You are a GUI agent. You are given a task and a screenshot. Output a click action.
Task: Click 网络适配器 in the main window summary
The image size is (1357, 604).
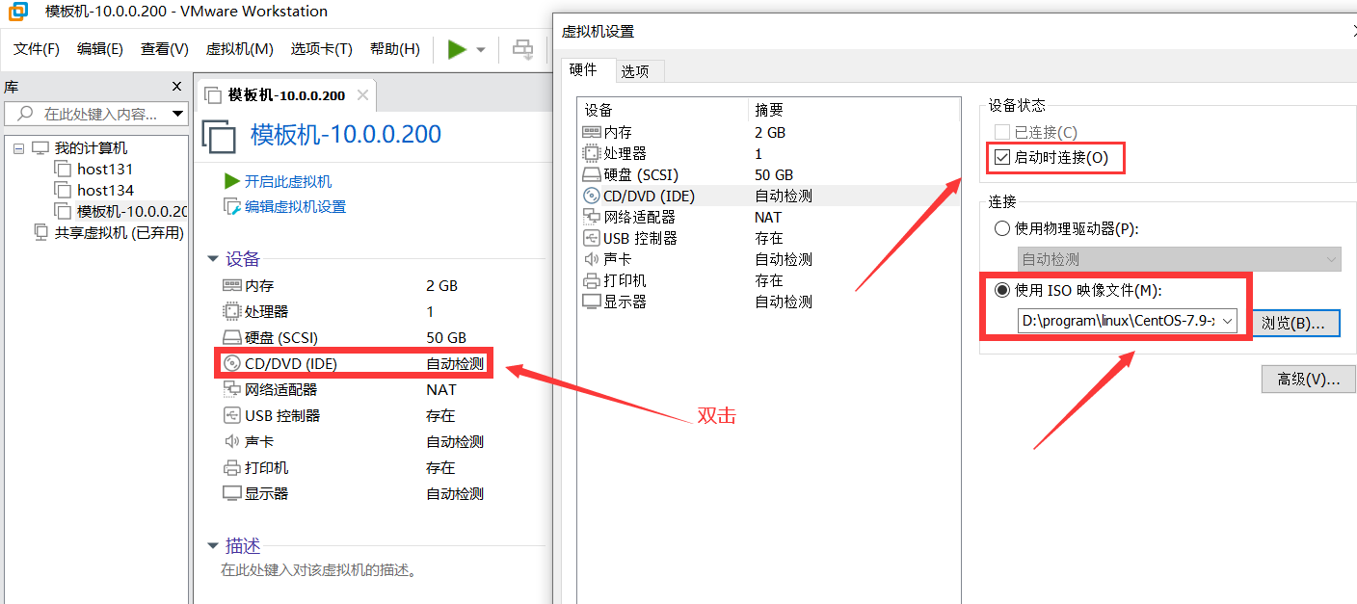(x=281, y=390)
